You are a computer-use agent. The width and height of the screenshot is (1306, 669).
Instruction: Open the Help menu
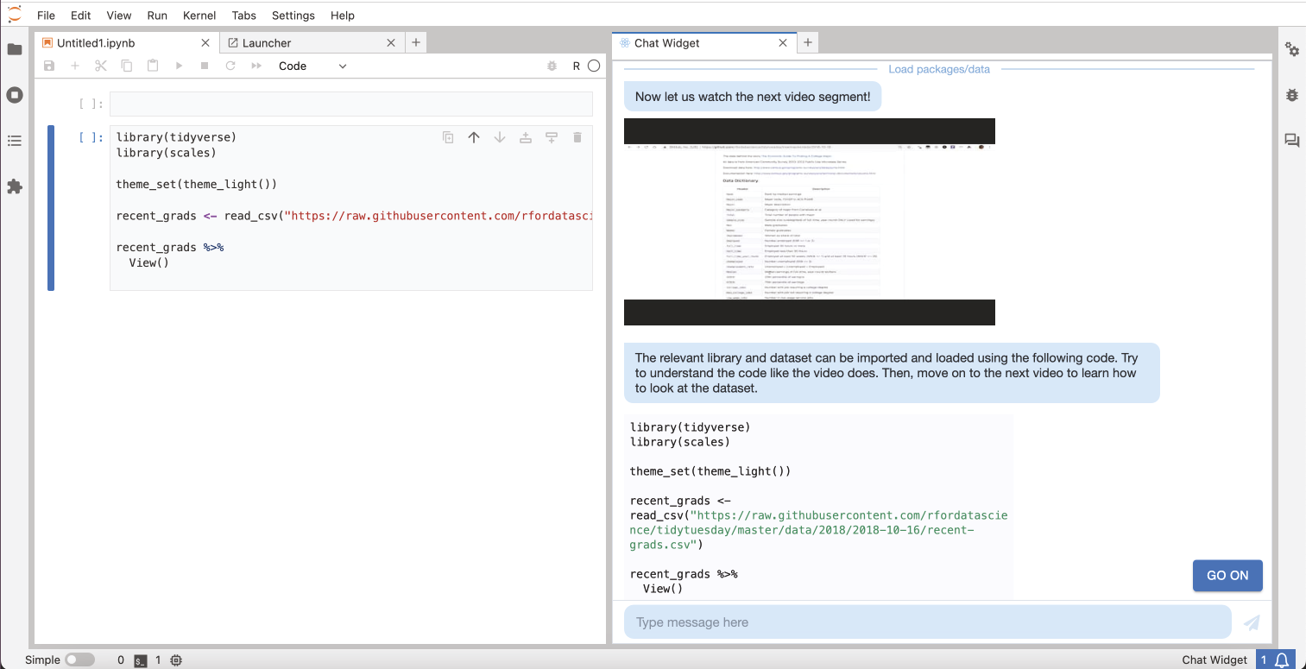[x=343, y=16]
